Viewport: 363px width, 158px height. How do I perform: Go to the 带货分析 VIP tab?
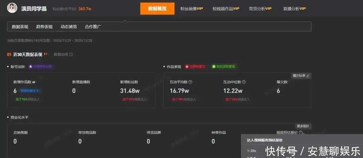(260, 9)
